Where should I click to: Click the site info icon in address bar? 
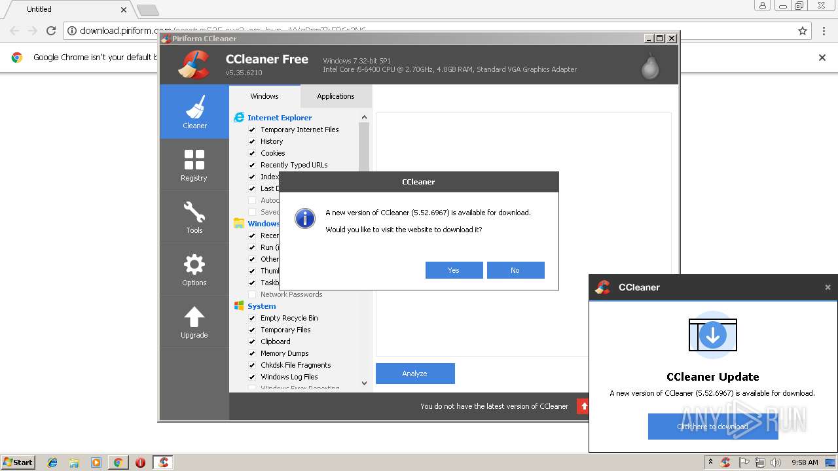[72, 31]
